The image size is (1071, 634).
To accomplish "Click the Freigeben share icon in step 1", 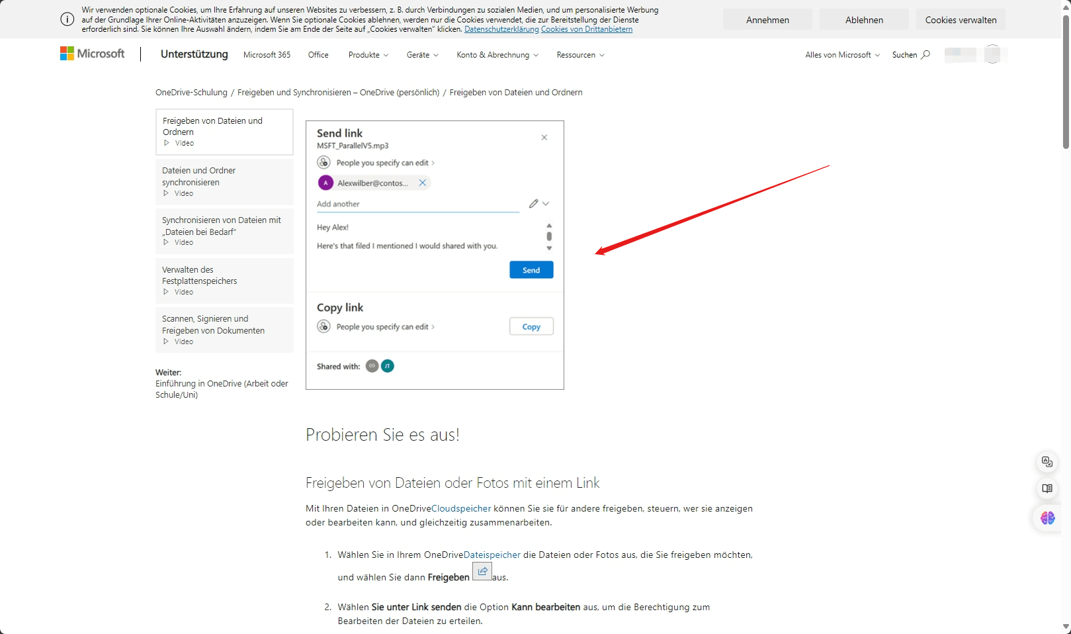I will [x=482, y=571].
